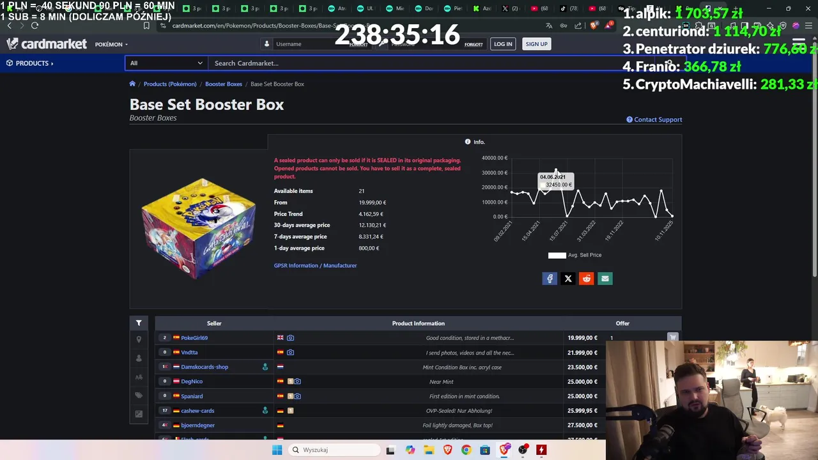Open the Pokémon game selector dropdown
818x460 pixels.
click(x=112, y=45)
